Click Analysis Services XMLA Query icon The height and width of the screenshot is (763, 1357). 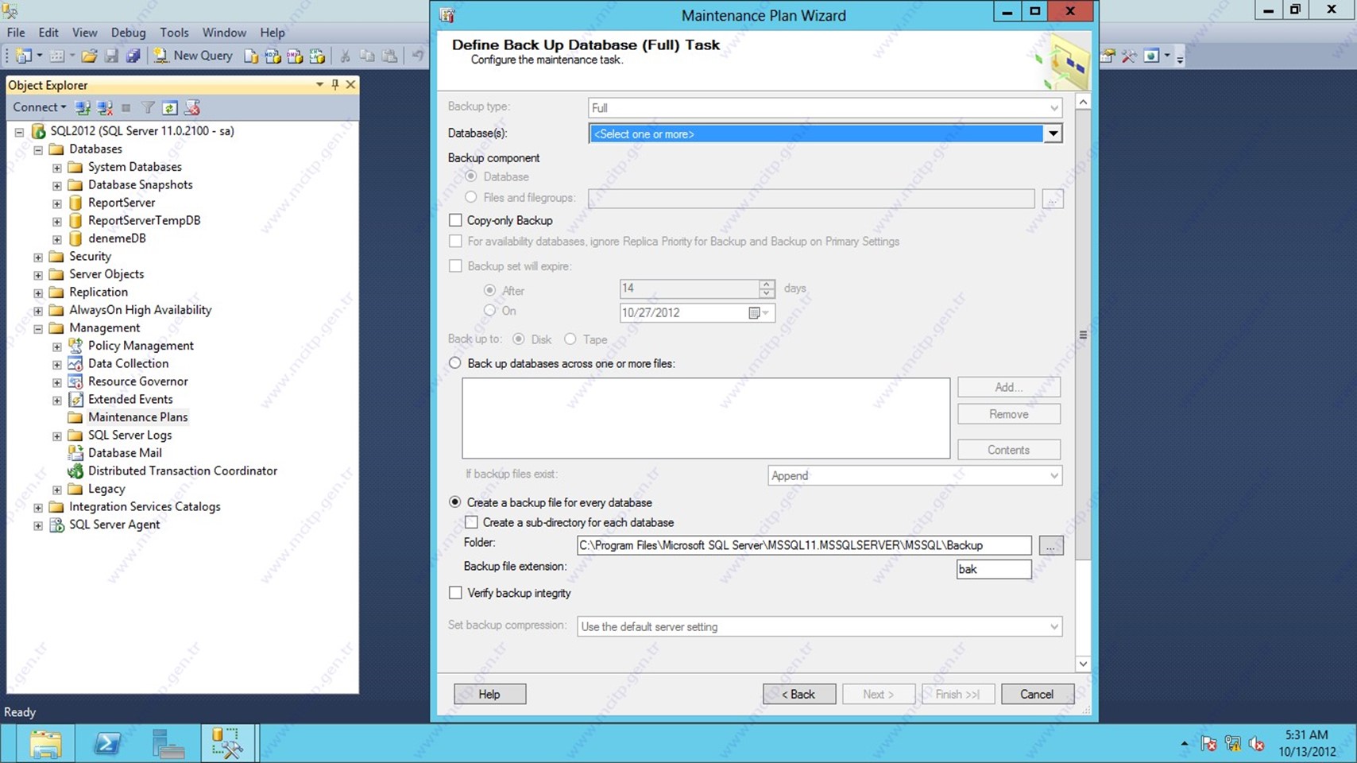[318, 56]
